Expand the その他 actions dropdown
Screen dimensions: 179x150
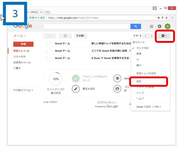(81, 36)
